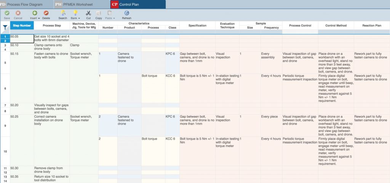Click the Reaction Plan column header
Image resolution: width=390 pixels, height=183 pixels.
(371, 25)
